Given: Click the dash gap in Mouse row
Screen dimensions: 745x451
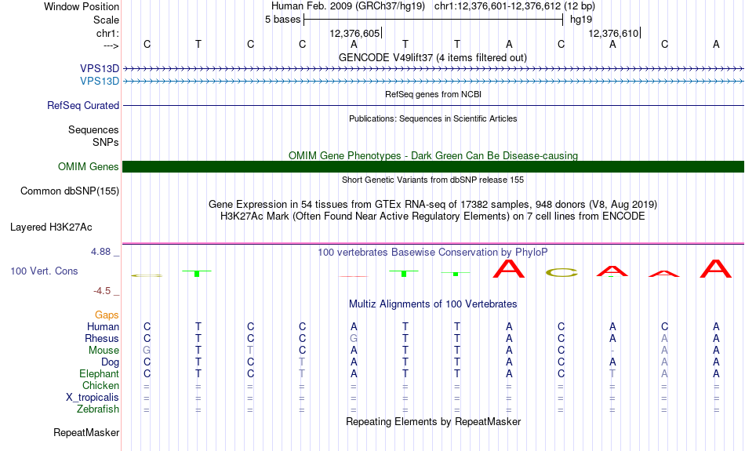Looking at the screenshot, I should [x=612, y=351].
